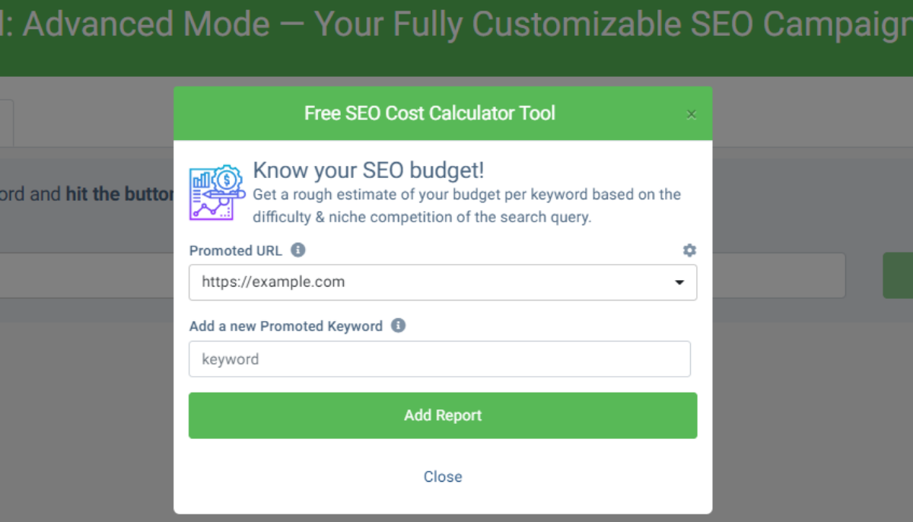Click the budget estimate description paragraph
Image resolution: width=913 pixels, height=522 pixels.
click(466, 205)
